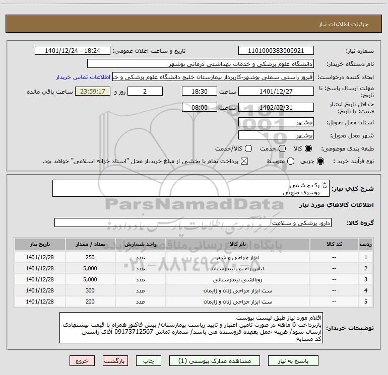Click ست ابزار جراحی زنان in row 5
Viewport: 388px width, 375px height.
[237, 302]
